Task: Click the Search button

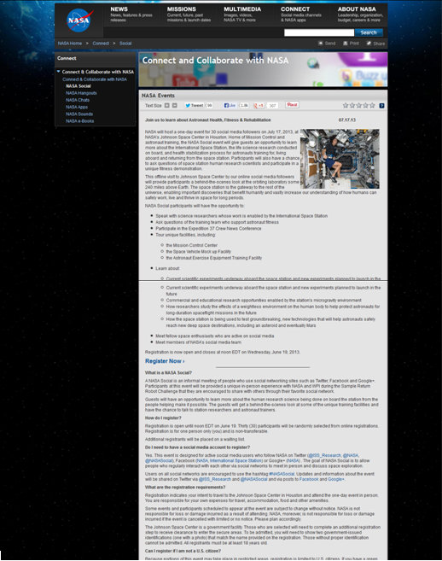Action: click(369, 32)
